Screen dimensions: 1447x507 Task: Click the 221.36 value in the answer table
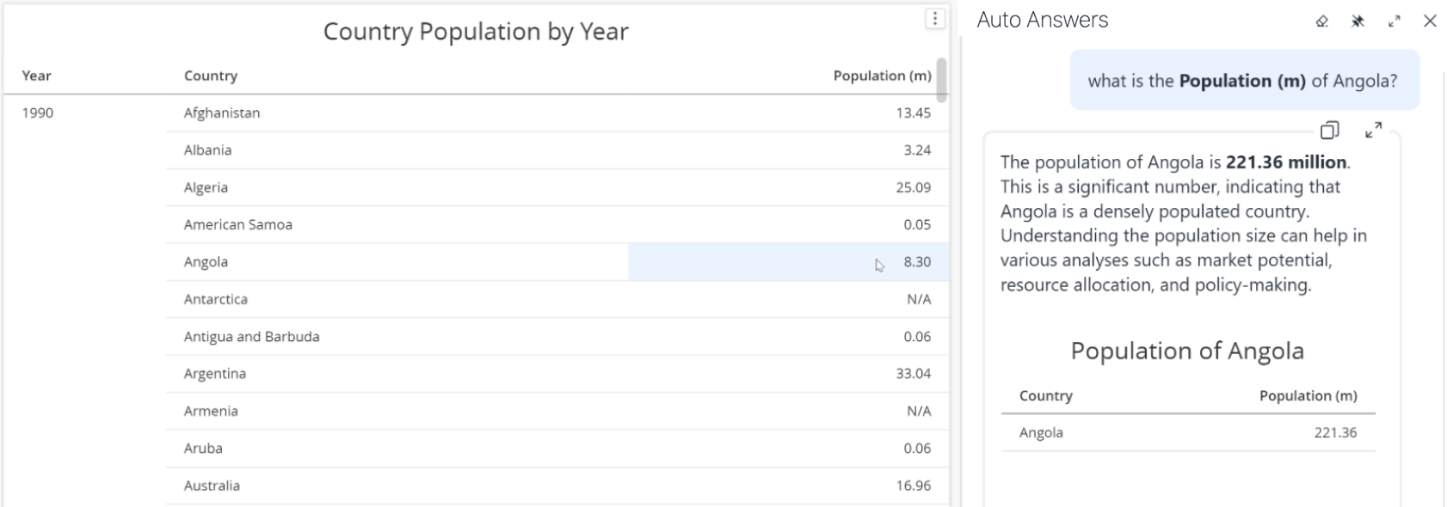tap(1335, 433)
